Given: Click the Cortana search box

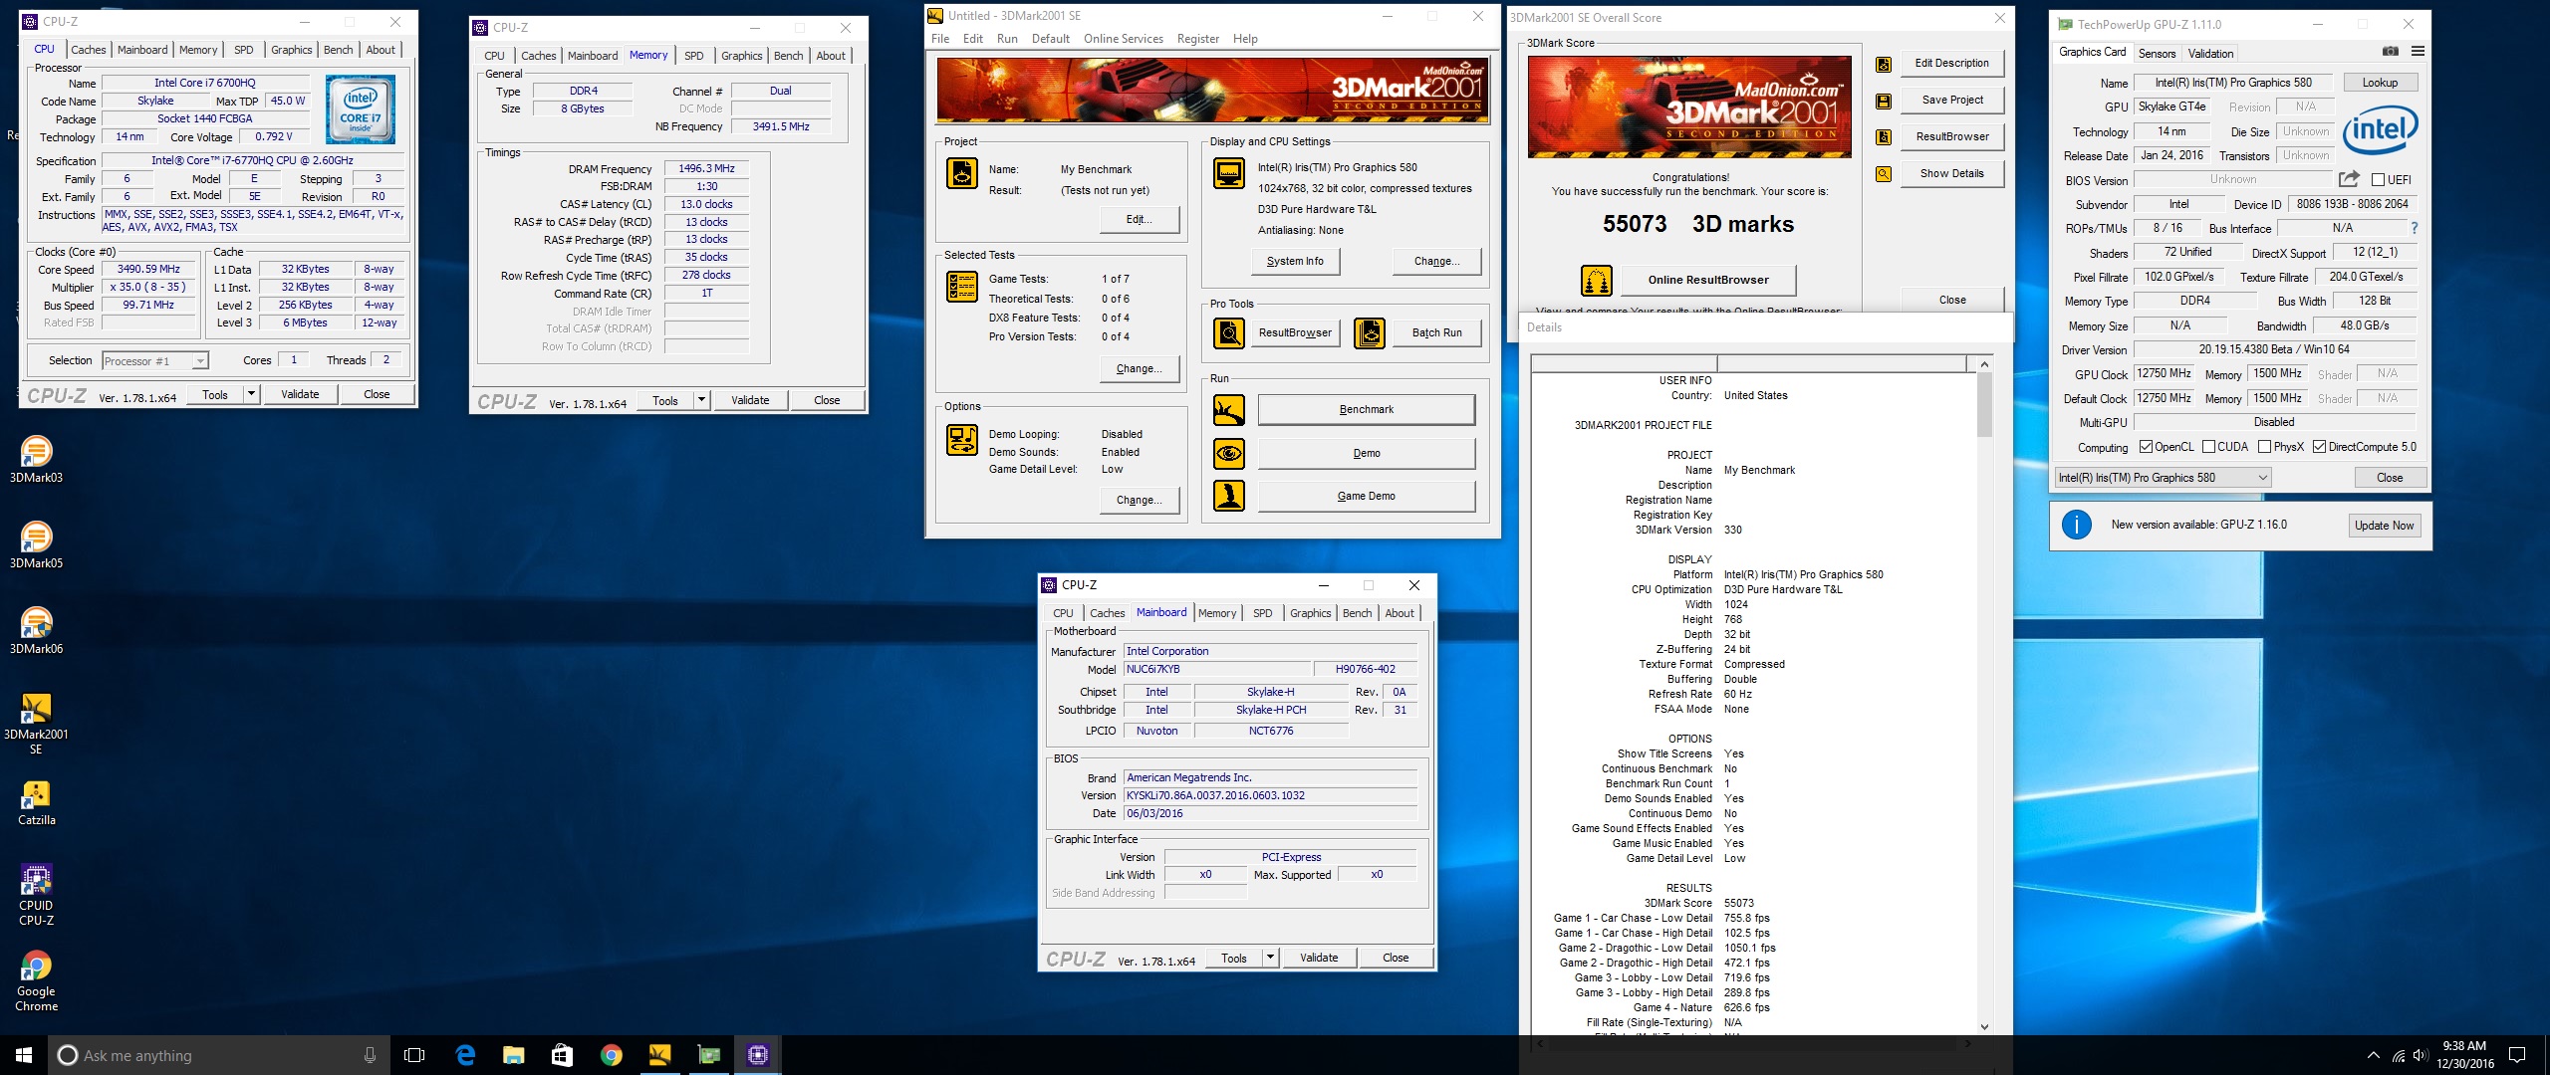Looking at the screenshot, I should [x=219, y=1055].
